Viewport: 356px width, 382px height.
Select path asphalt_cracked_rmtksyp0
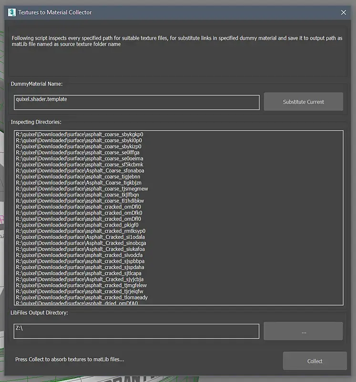(x=81, y=231)
